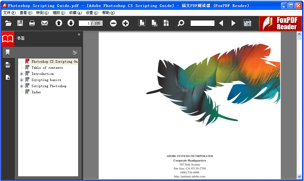Click the scrollbar down arrow
This screenshot has height=181, width=304.
[x=299, y=176]
